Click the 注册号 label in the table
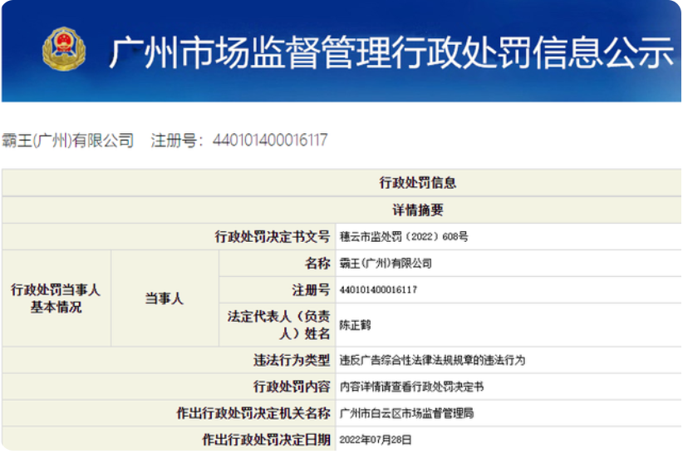The width and height of the screenshot is (683, 454). (311, 289)
